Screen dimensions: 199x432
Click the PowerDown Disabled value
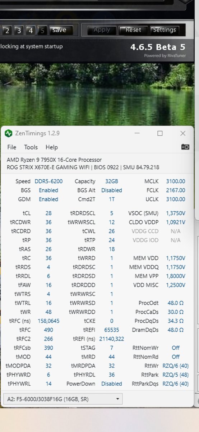click(112, 384)
